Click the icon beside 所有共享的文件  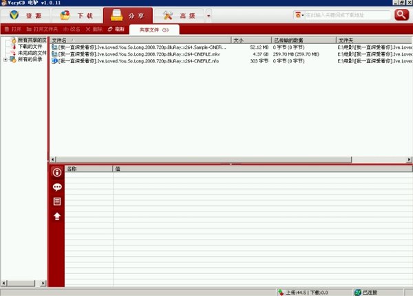tap(14, 41)
